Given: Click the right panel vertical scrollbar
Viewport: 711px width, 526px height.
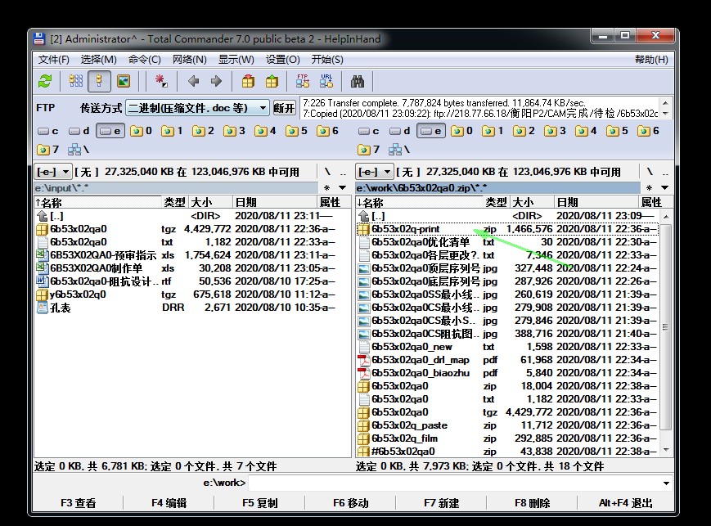Looking at the screenshot, I should point(666,333).
